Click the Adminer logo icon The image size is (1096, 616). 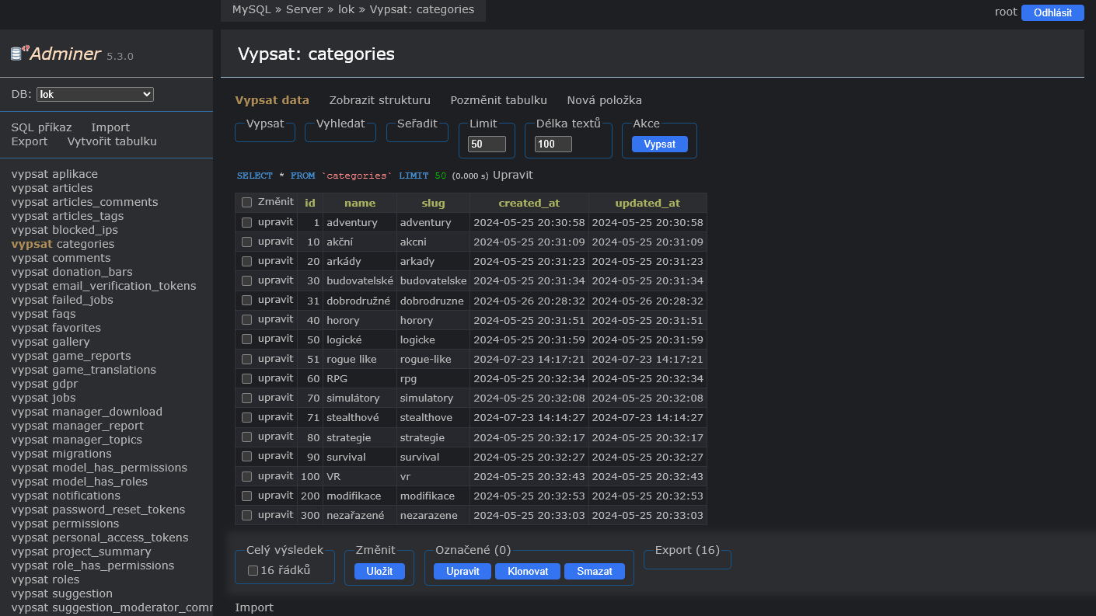click(x=19, y=53)
